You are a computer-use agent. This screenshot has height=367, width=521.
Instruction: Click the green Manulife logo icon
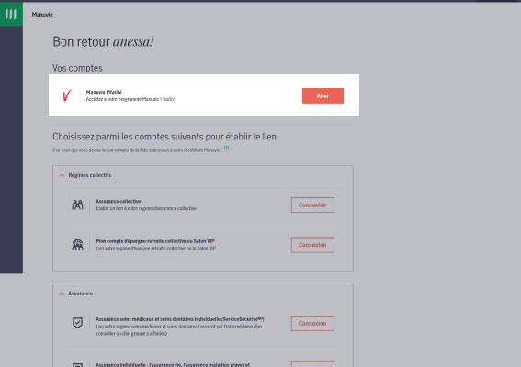click(x=11, y=15)
